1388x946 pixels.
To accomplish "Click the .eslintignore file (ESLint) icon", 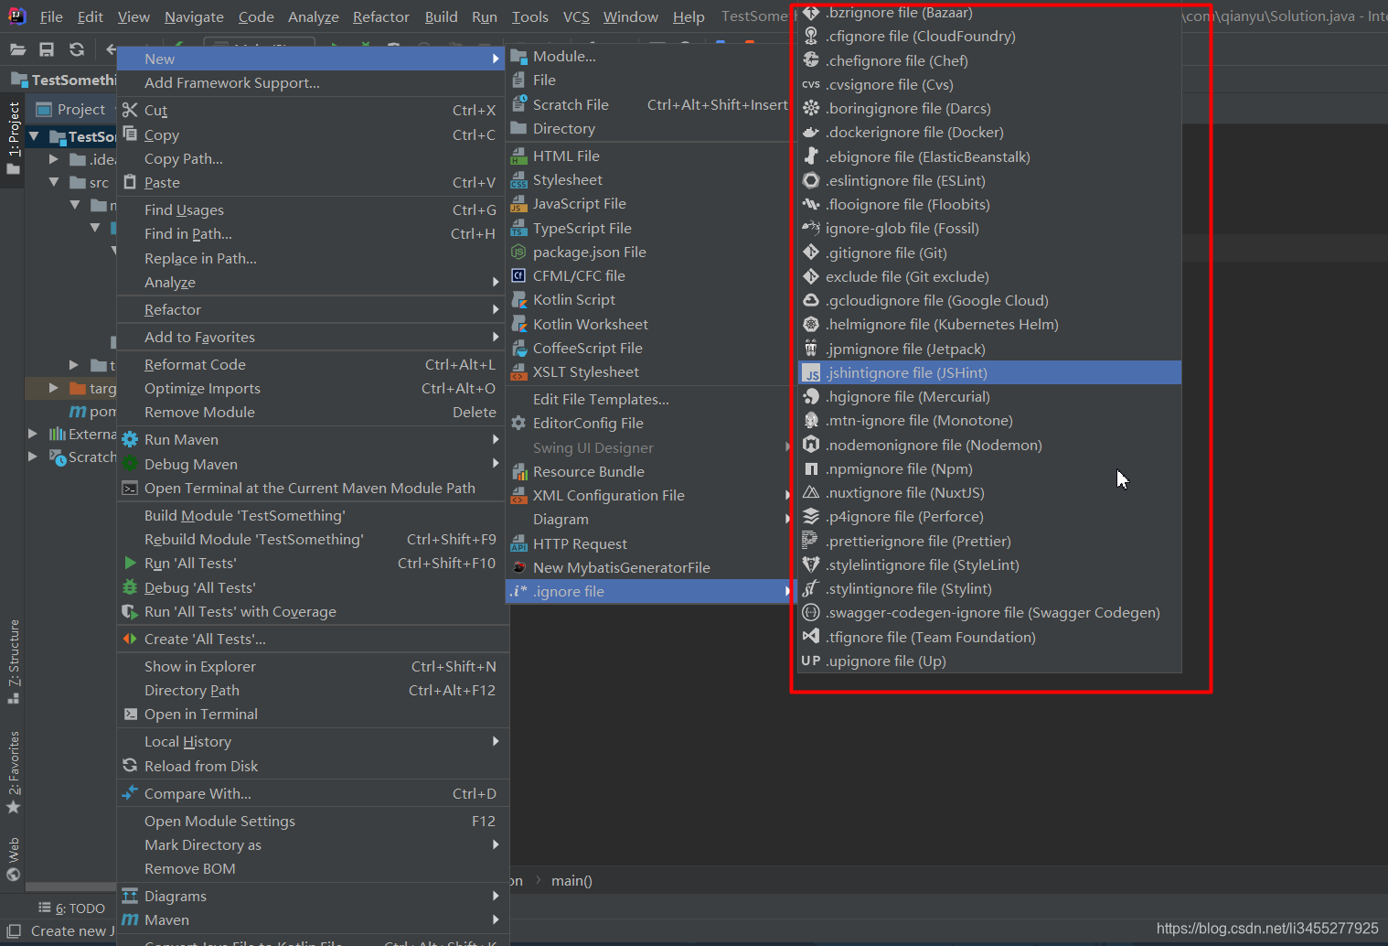I will pos(811,180).
